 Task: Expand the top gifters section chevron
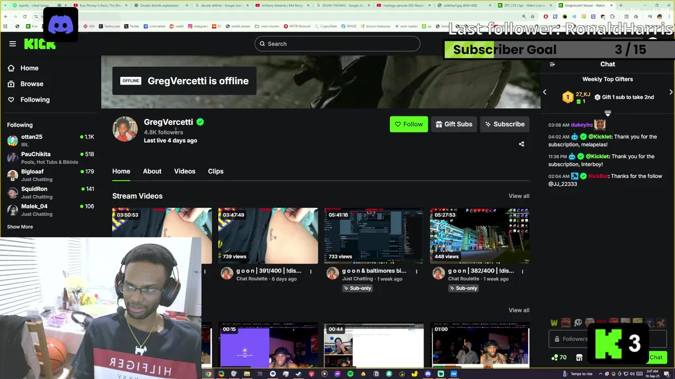pyautogui.click(x=607, y=113)
